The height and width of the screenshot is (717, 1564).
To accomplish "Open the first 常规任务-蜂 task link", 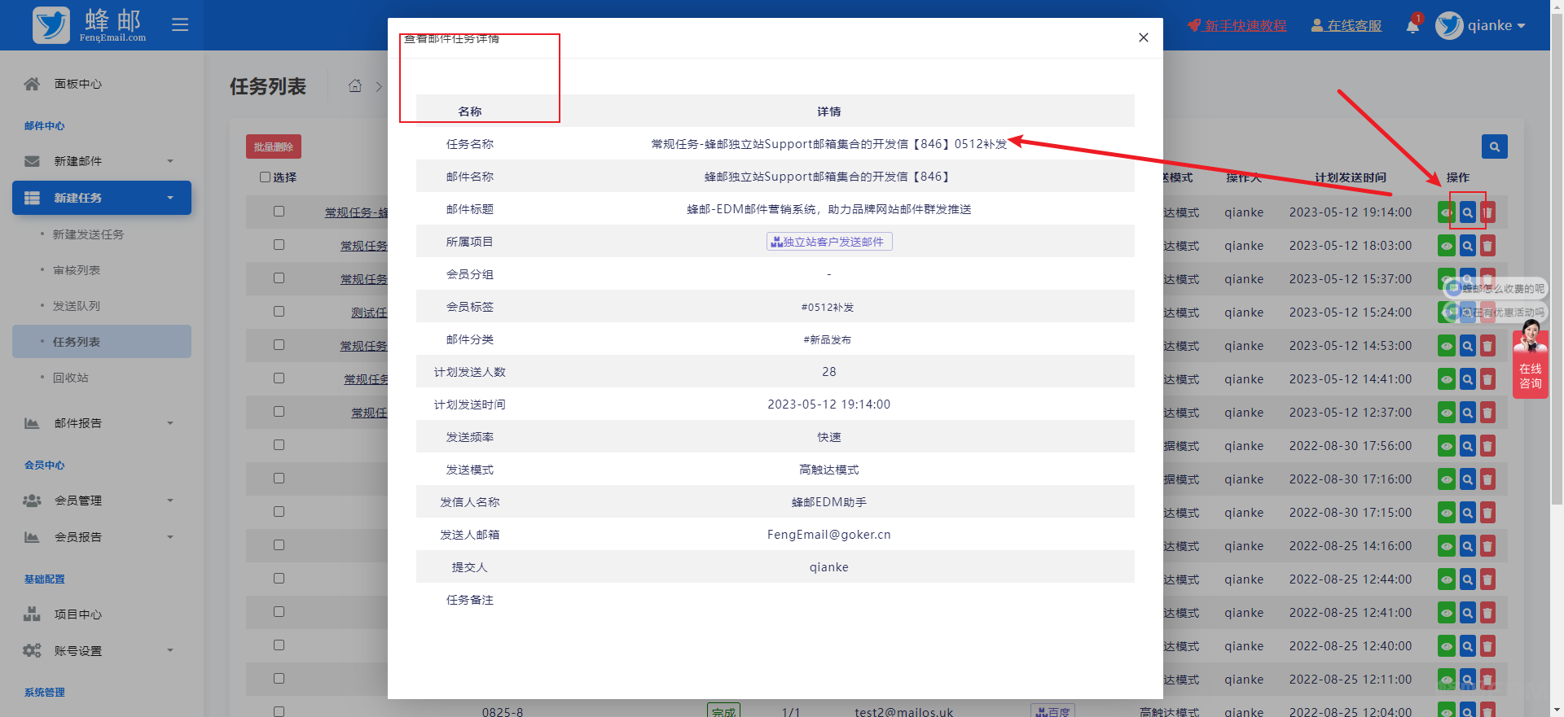I will (x=356, y=212).
